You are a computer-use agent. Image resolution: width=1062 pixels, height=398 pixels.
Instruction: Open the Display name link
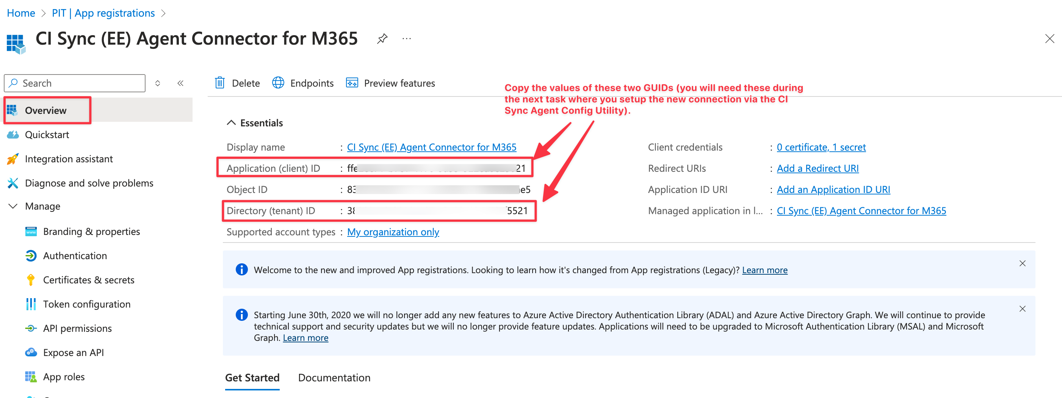pos(432,147)
